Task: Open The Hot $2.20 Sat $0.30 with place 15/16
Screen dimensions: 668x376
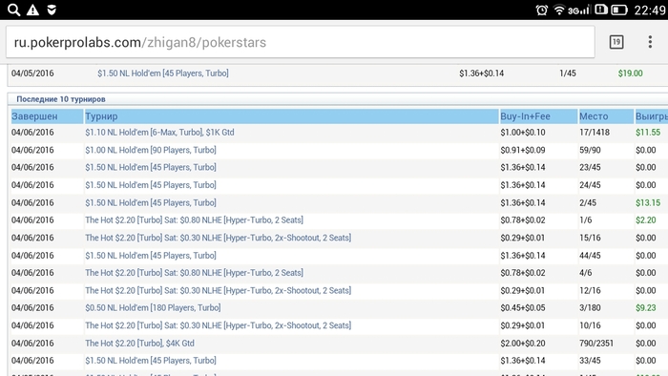Action: (x=218, y=238)
